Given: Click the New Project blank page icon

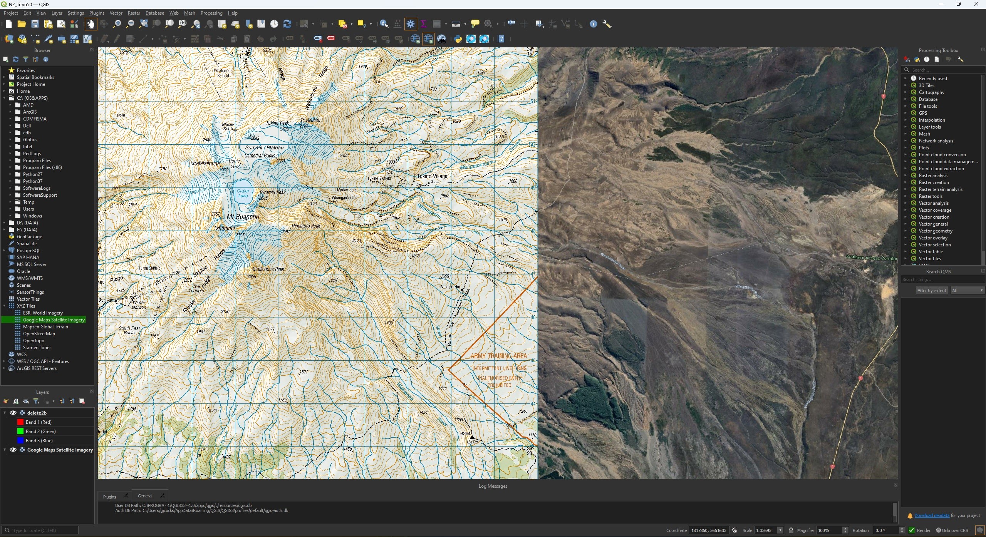Looking at the screenshot, I should (x=8, y=24).
